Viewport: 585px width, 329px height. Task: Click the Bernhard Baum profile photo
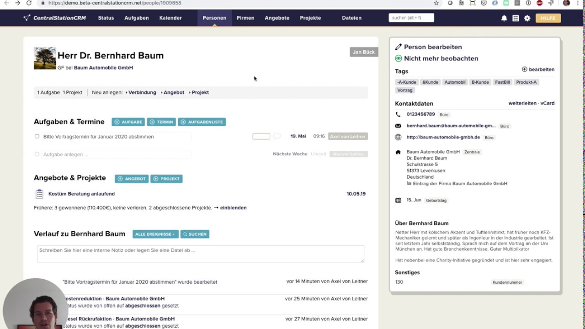[x=45, y=58]
